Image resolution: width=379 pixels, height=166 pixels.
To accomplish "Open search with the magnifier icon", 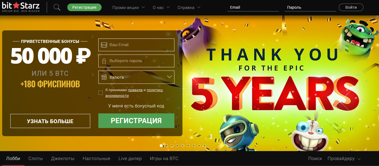I will click(57, 7).
